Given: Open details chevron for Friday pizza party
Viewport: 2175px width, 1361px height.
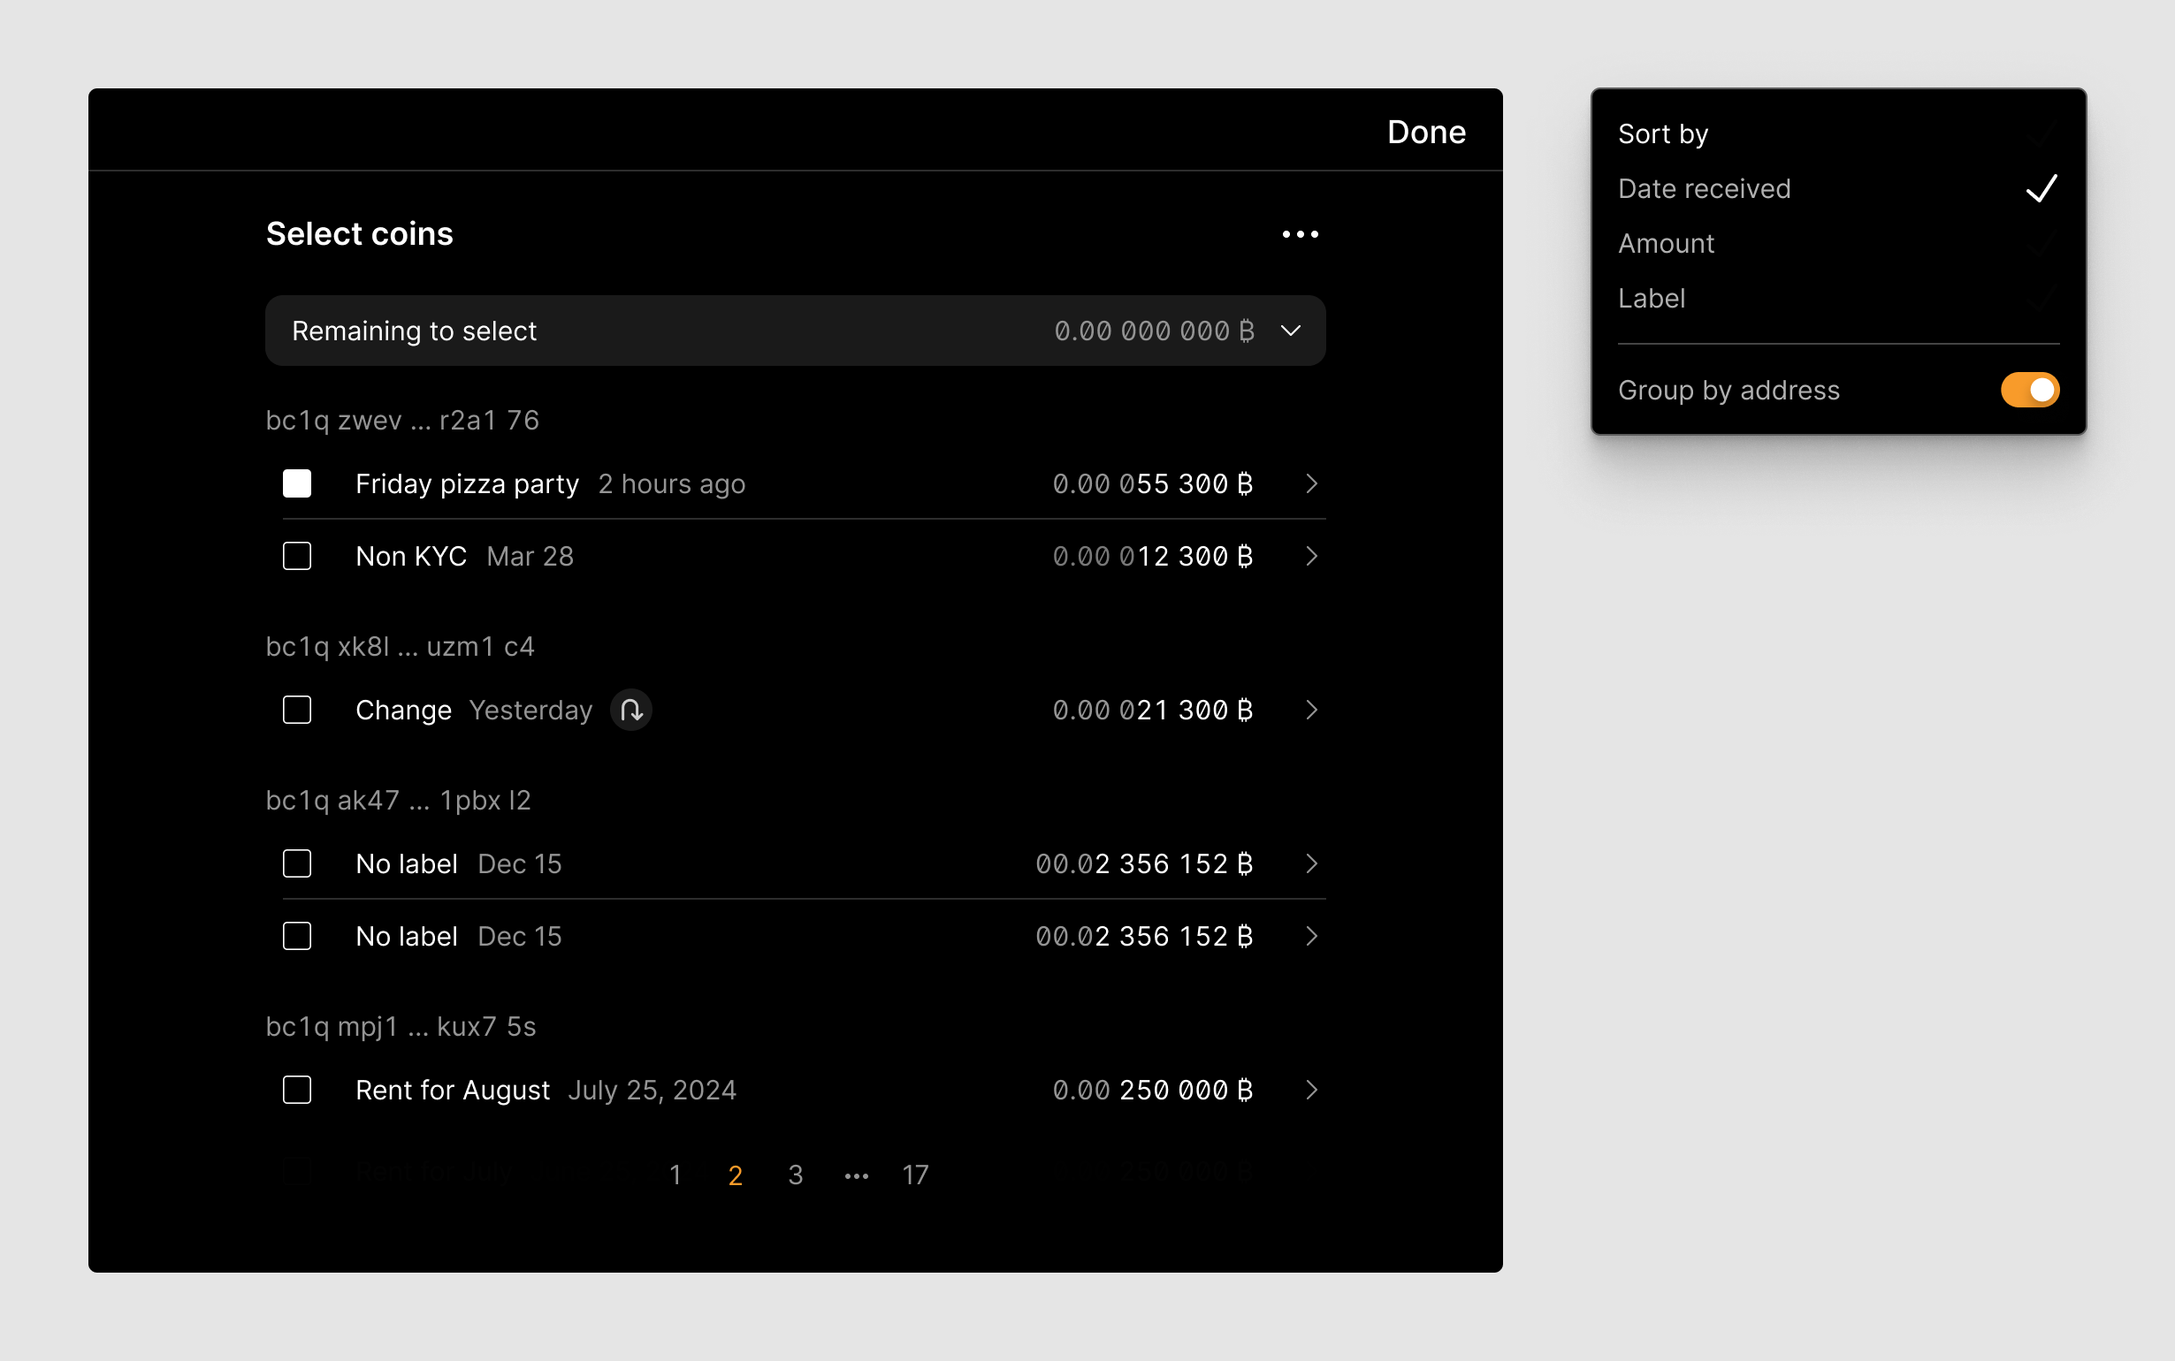Looking at the screenshot, I should point(1312,483).
